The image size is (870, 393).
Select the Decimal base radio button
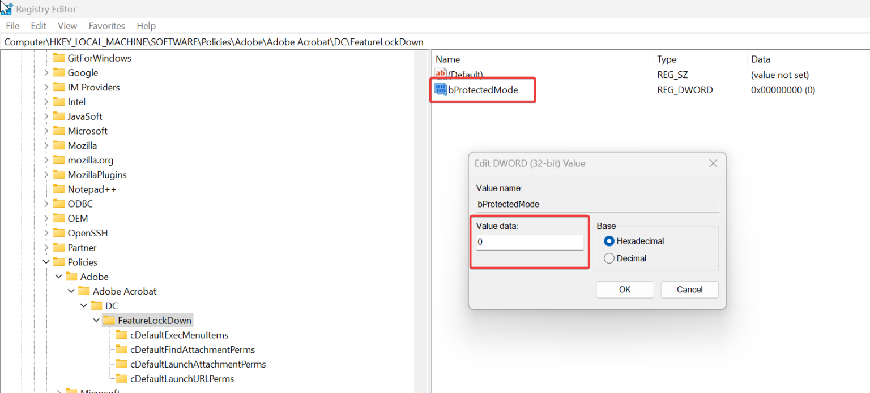[x=609, y=258]
